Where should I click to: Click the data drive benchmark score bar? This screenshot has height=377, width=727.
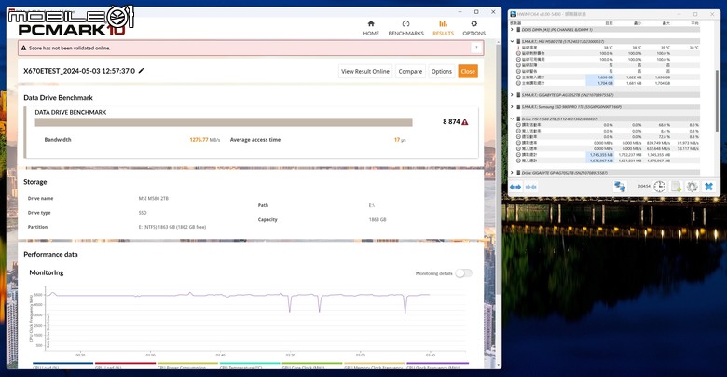pyautogui.click(x=224, y=122)
